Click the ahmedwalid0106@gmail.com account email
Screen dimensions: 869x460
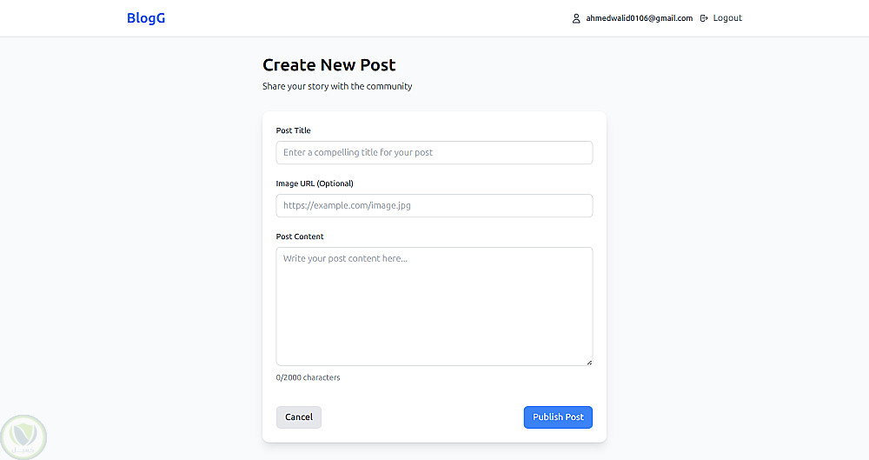pyautogui.click(x=639, y=18)
